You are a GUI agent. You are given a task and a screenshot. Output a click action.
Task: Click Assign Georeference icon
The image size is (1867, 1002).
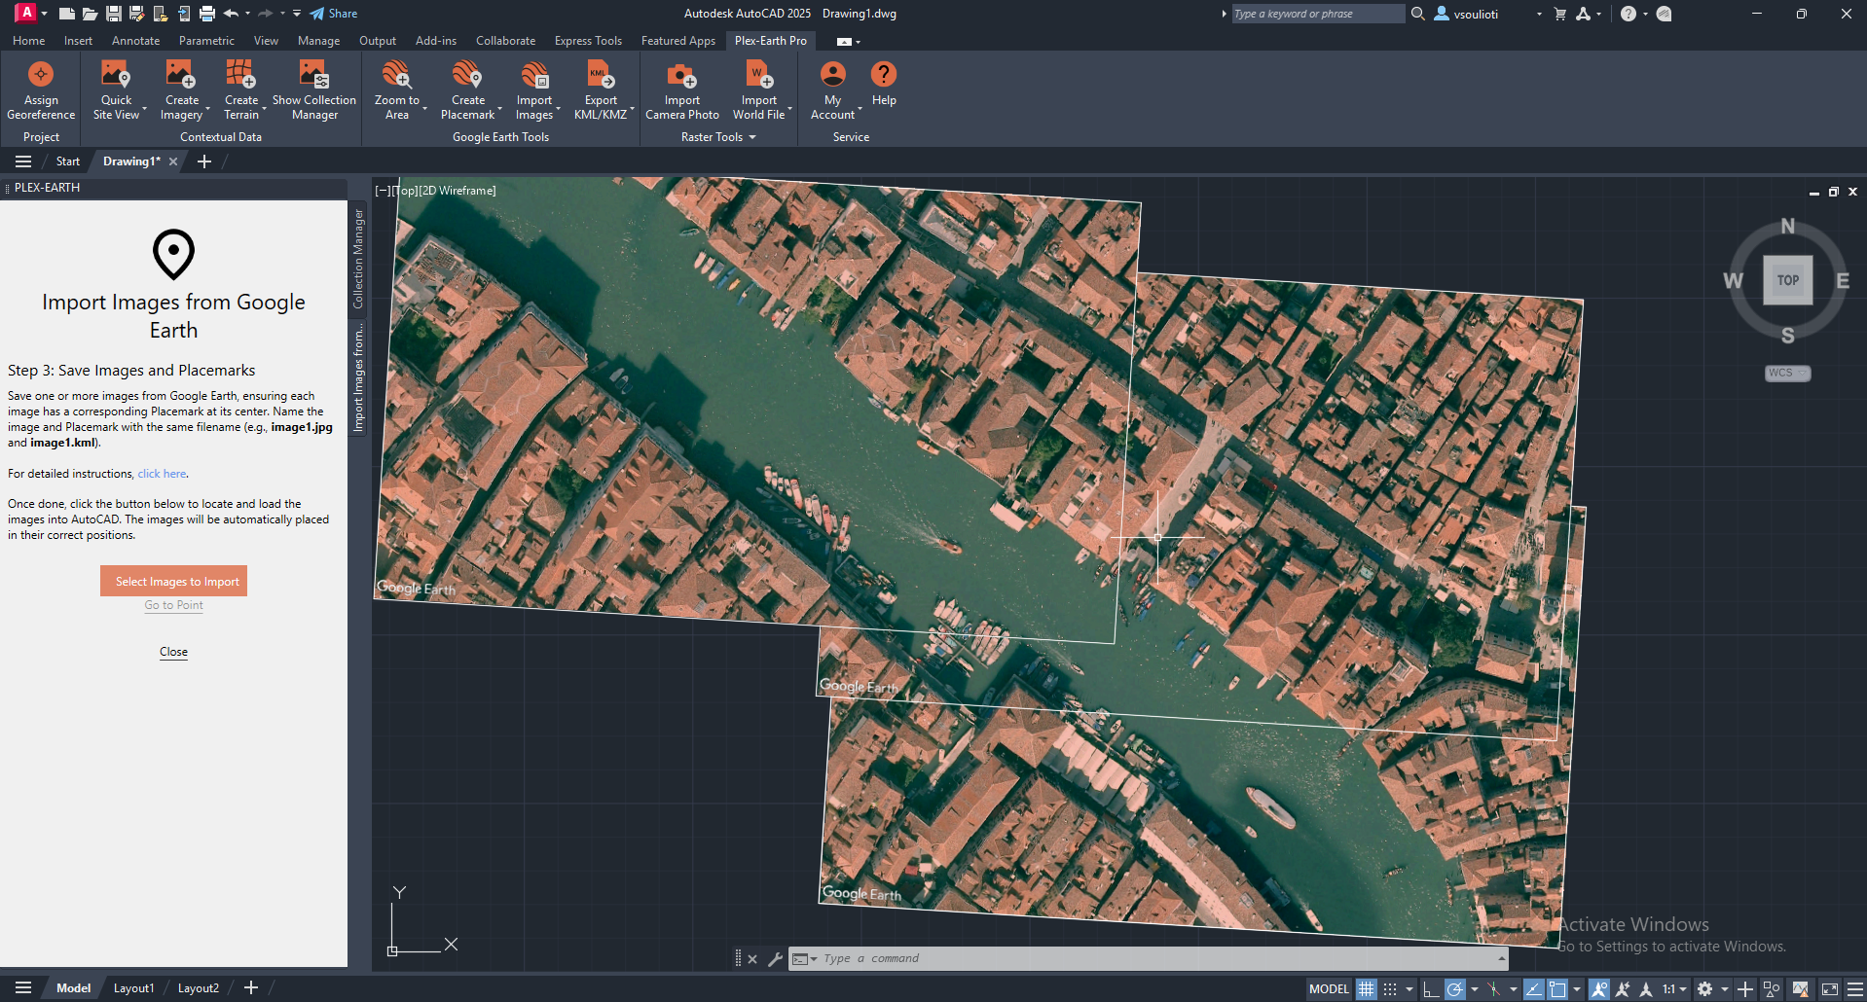pos(41,74)
